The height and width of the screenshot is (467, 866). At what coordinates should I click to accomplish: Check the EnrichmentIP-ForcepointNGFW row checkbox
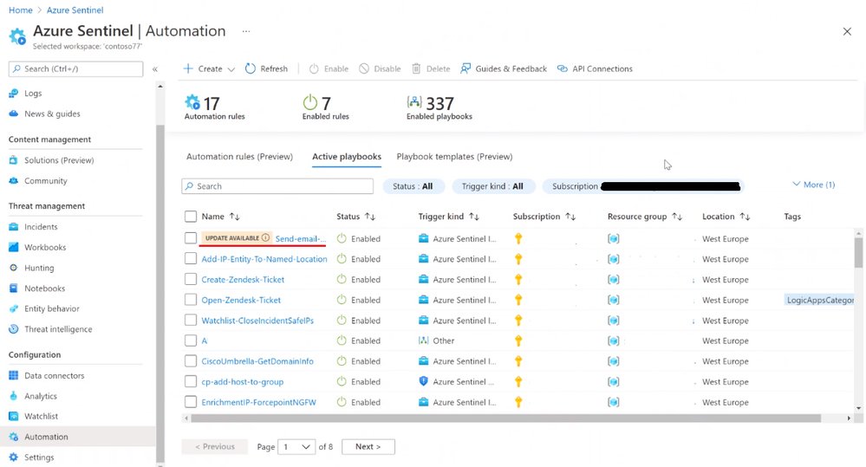(191, 402)
